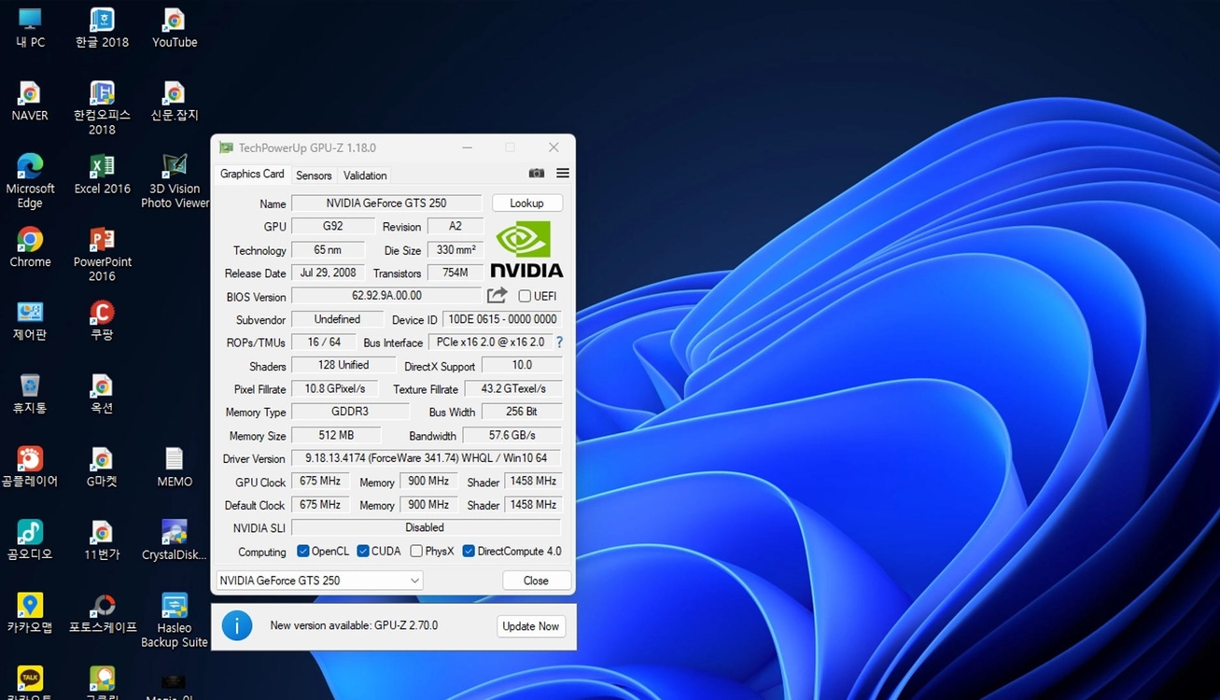Viewport: 1220px width, 700px height.
Task: Click the BIOS export share icon
Action: pyautogui.click(x=498, y=296)
